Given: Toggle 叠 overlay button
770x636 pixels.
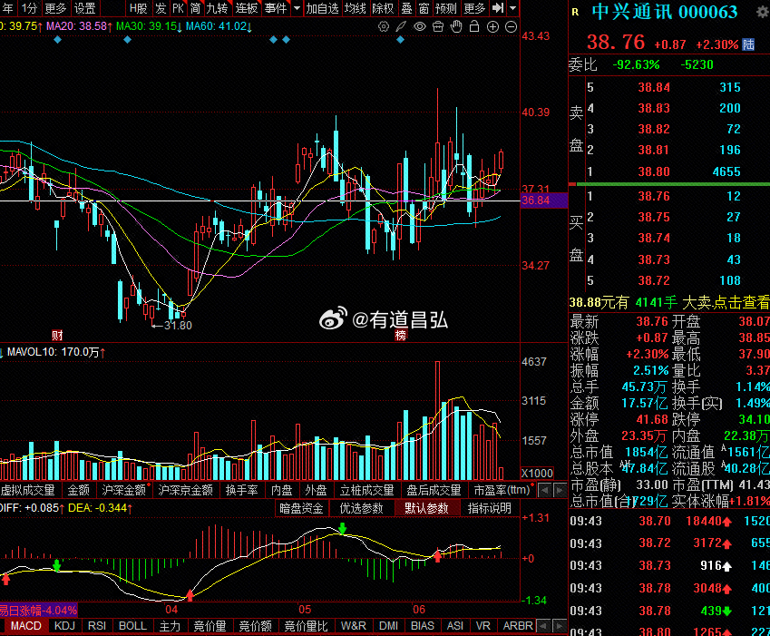Looking at the screenshot, I should (x=406, y=8).
